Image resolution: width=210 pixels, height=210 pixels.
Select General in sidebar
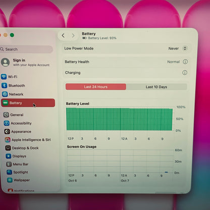(x=17, y=115)
